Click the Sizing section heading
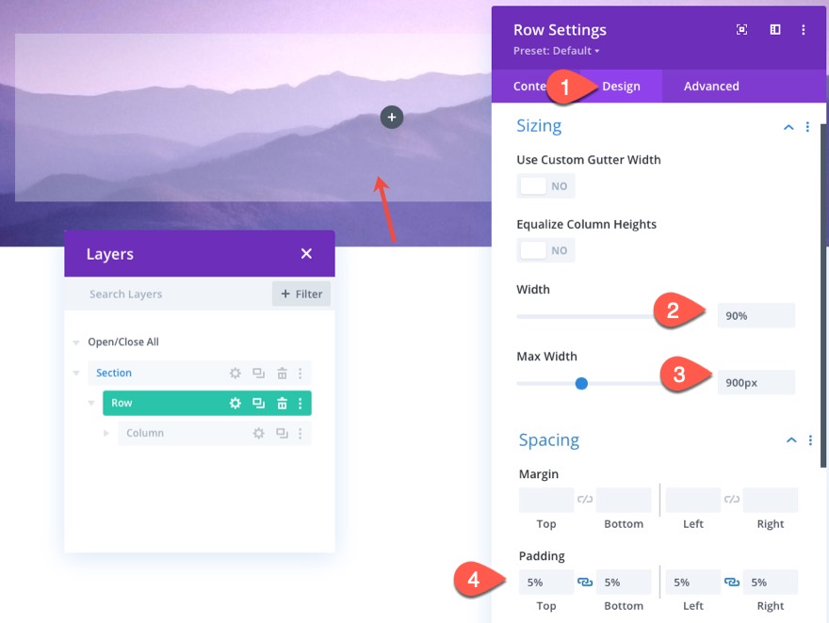 539,126
